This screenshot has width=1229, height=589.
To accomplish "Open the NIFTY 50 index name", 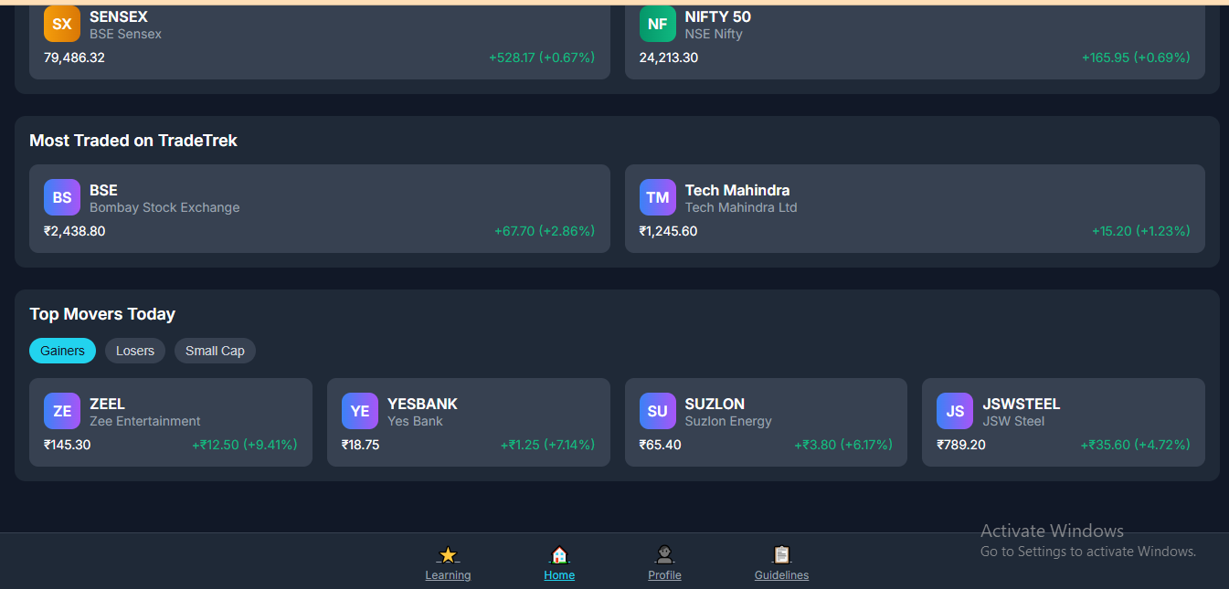I will click(x=718, y=16).
